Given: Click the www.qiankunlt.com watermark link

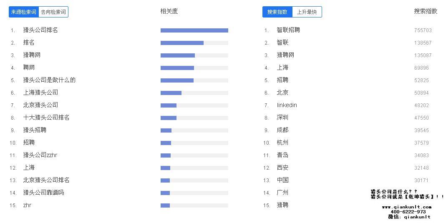Looking at the screenshot, I should tap(406, 207).
